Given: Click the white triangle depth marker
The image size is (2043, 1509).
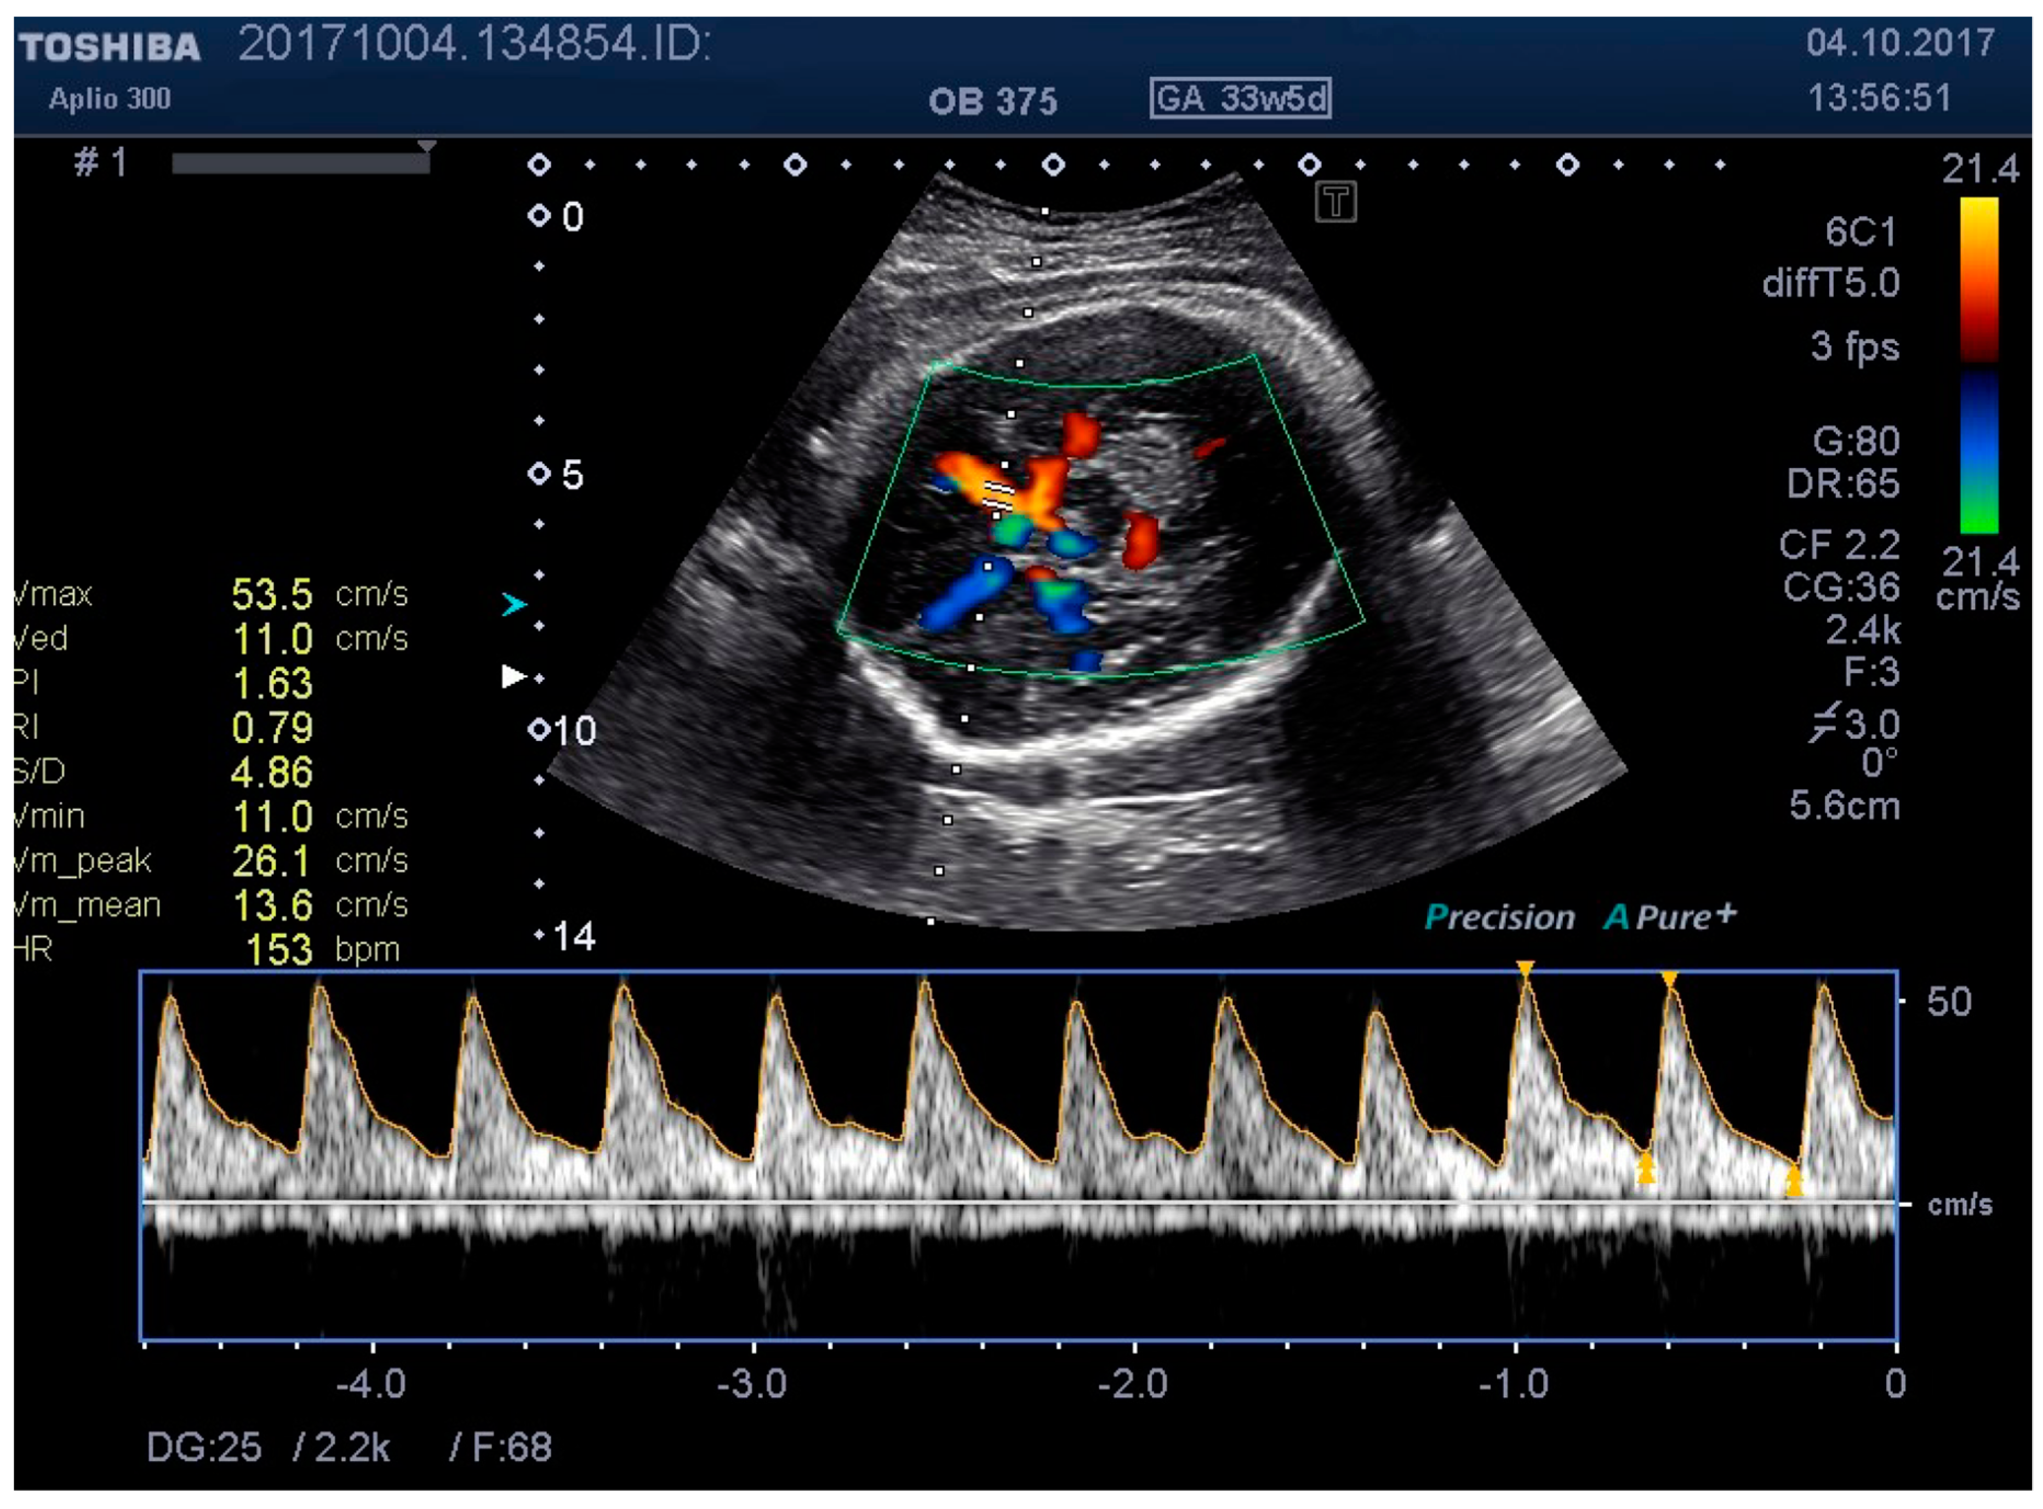Looking at the screenshot, I should coord(513,676).
